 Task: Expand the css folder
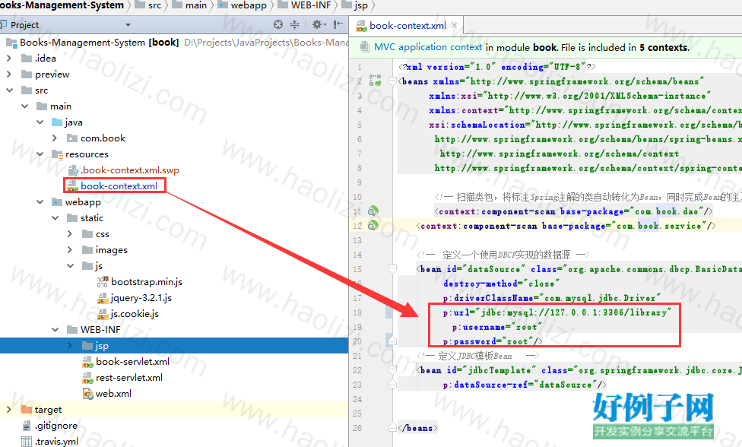[70, 234]
